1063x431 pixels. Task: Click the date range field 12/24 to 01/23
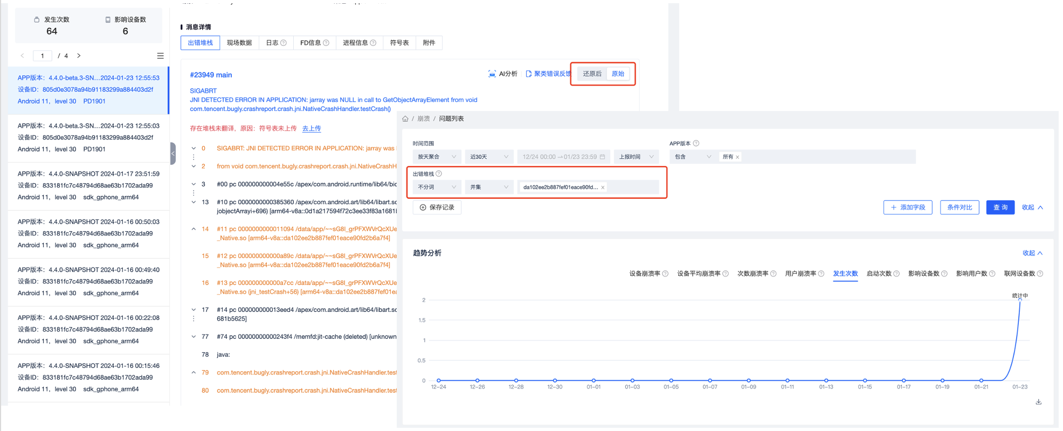click(x=563, y=157)
